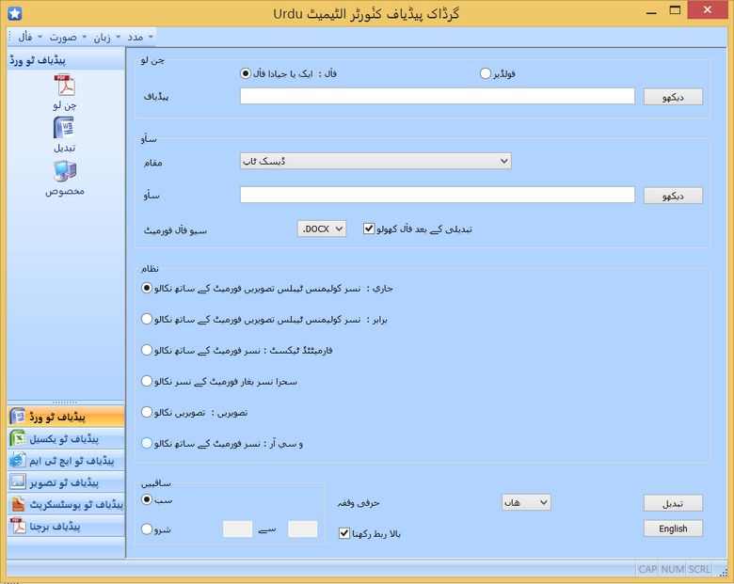This screenshot has height=584, width=734.
Task: Close the converter window
Action: click(708, 9)
